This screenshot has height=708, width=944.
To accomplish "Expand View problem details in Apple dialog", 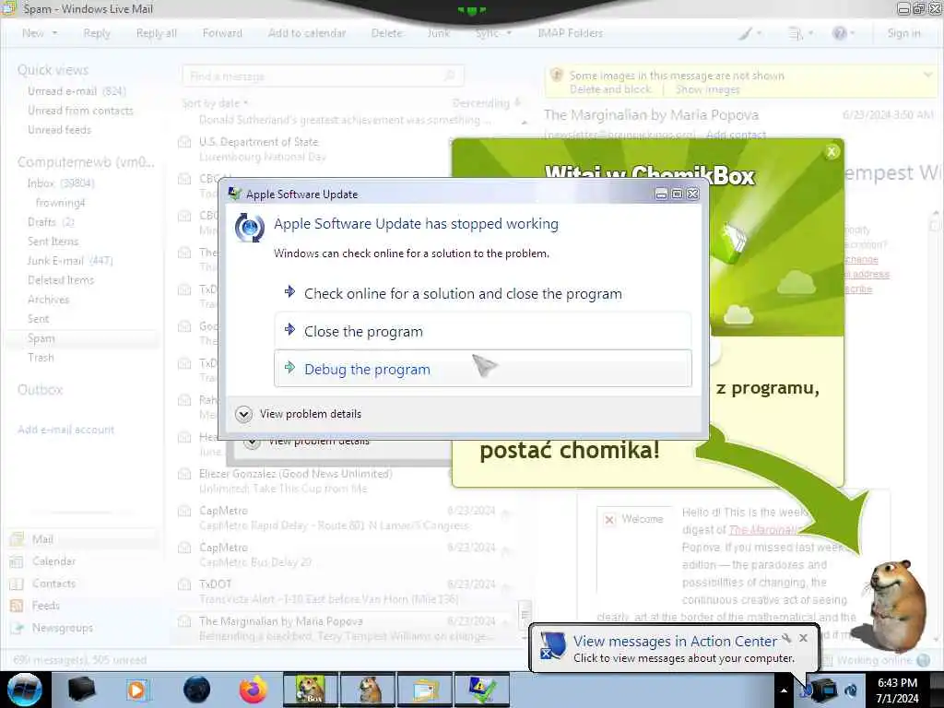I will pyautogui.click(x=243, y=414).
